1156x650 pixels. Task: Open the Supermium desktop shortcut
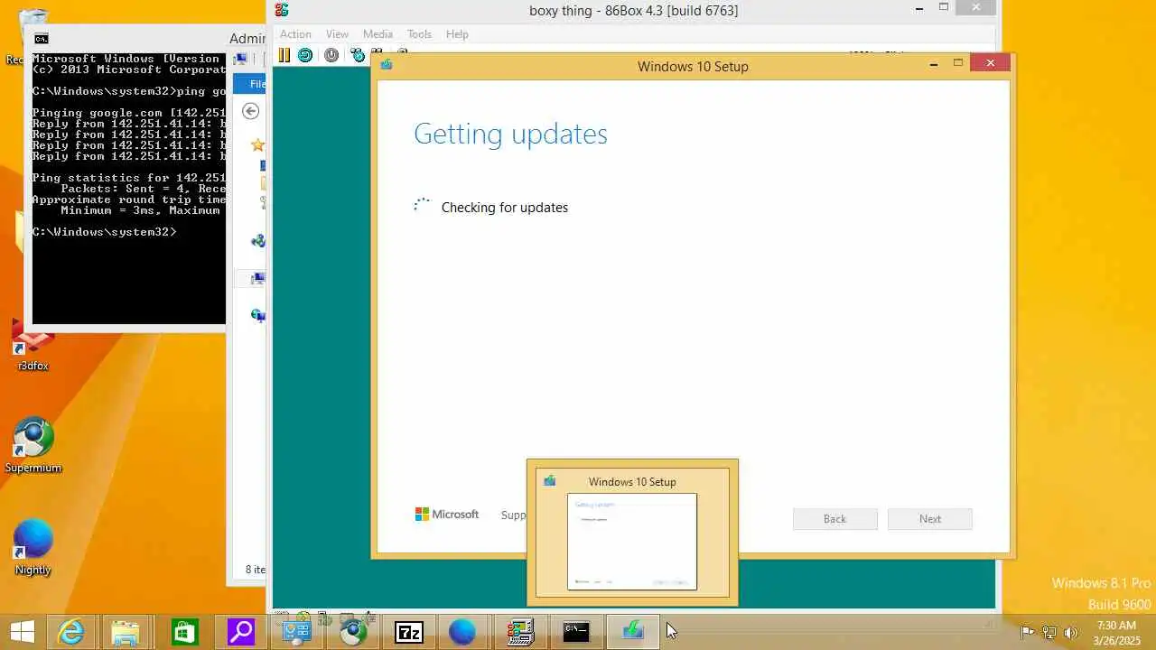point(33,445)
